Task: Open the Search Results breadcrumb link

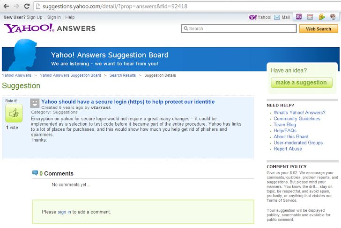Action: 122,75
